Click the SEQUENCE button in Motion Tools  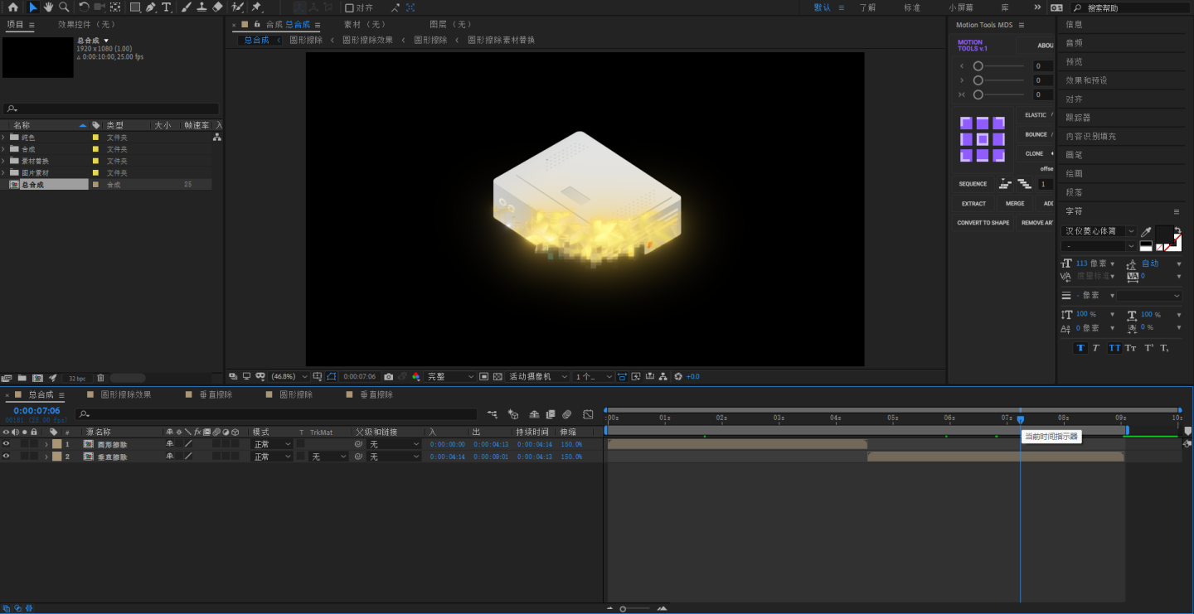tap(973, 184)
